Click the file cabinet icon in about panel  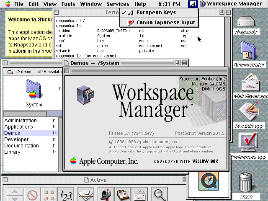[85, 95]
